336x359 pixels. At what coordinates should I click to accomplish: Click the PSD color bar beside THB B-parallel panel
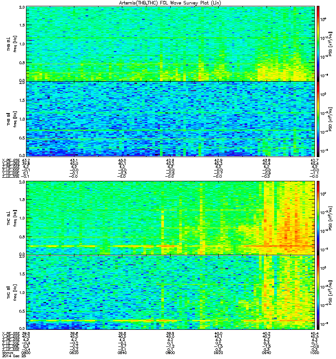click(318, 119)
